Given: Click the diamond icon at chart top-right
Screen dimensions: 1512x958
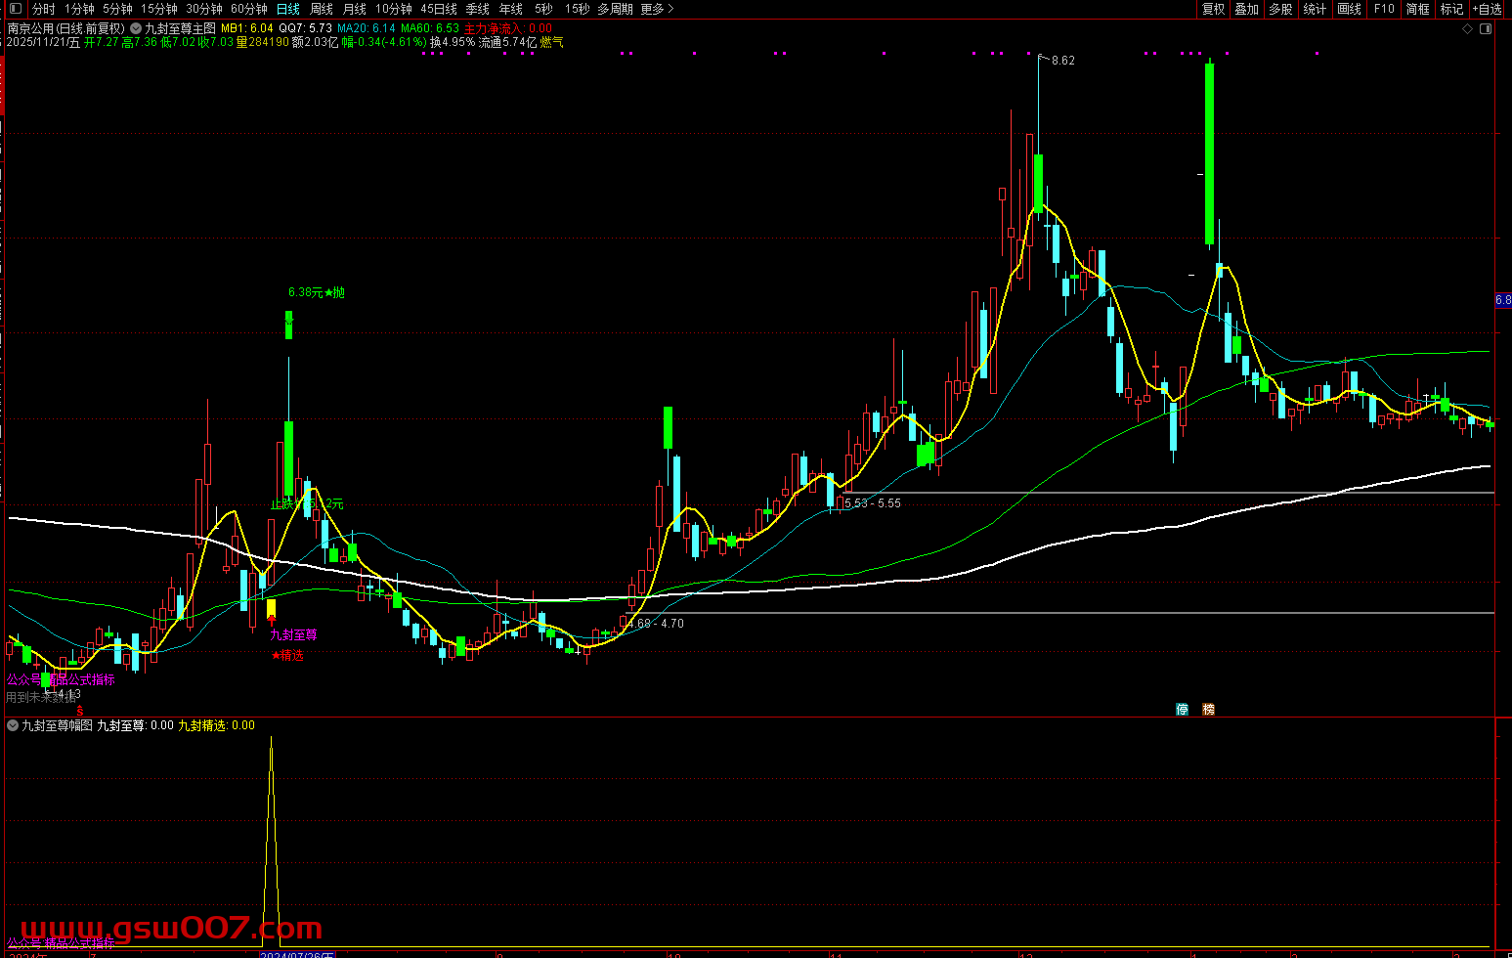Looking at the screenshot, I should 1467,29.
